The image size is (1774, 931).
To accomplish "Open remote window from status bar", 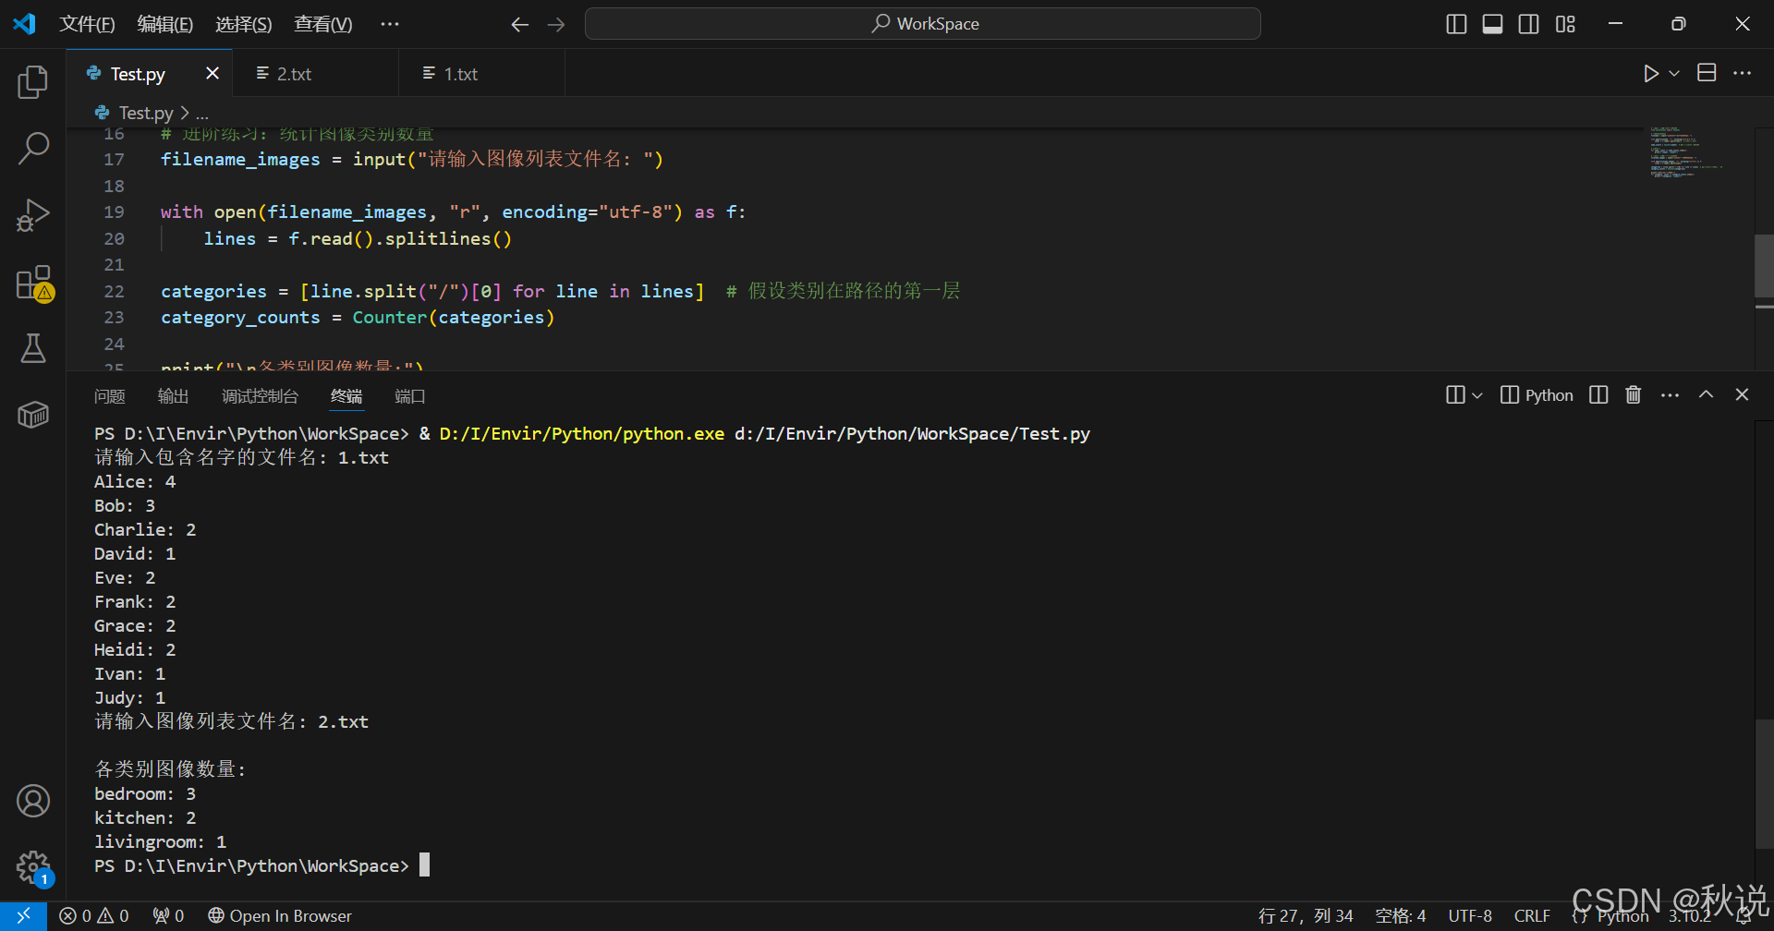I will (23, 916).
